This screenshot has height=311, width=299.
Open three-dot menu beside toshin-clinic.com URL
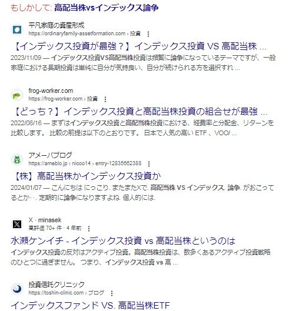click(x=112, y=293)
